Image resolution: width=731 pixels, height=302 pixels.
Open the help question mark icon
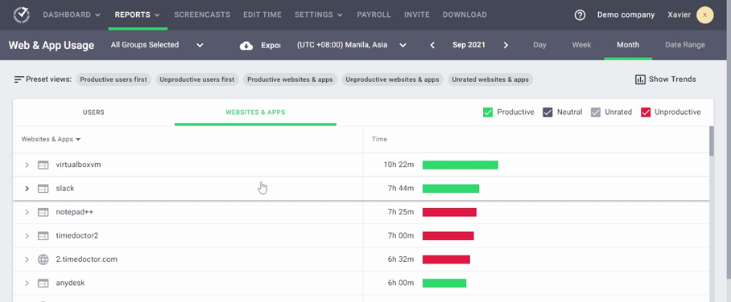pos(580,15)
